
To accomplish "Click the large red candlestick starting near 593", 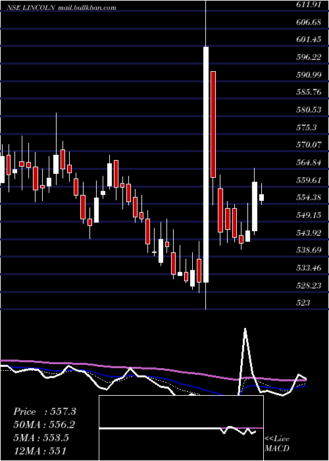I will point(213,124).
